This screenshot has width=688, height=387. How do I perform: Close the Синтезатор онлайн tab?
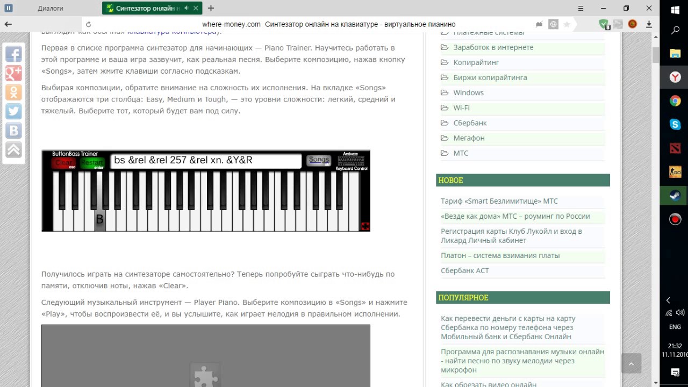click(196, 8)
